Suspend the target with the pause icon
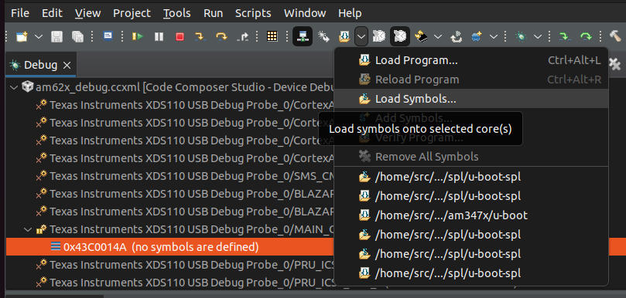Image resolution: width=626 pixels, height=298 pixels. 159,36
